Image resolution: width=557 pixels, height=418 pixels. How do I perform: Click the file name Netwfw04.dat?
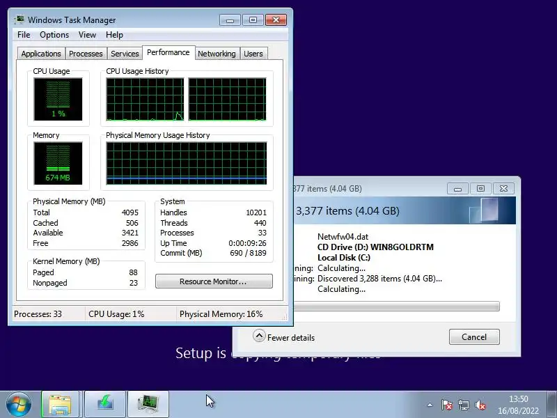click(x=343, y=237)
